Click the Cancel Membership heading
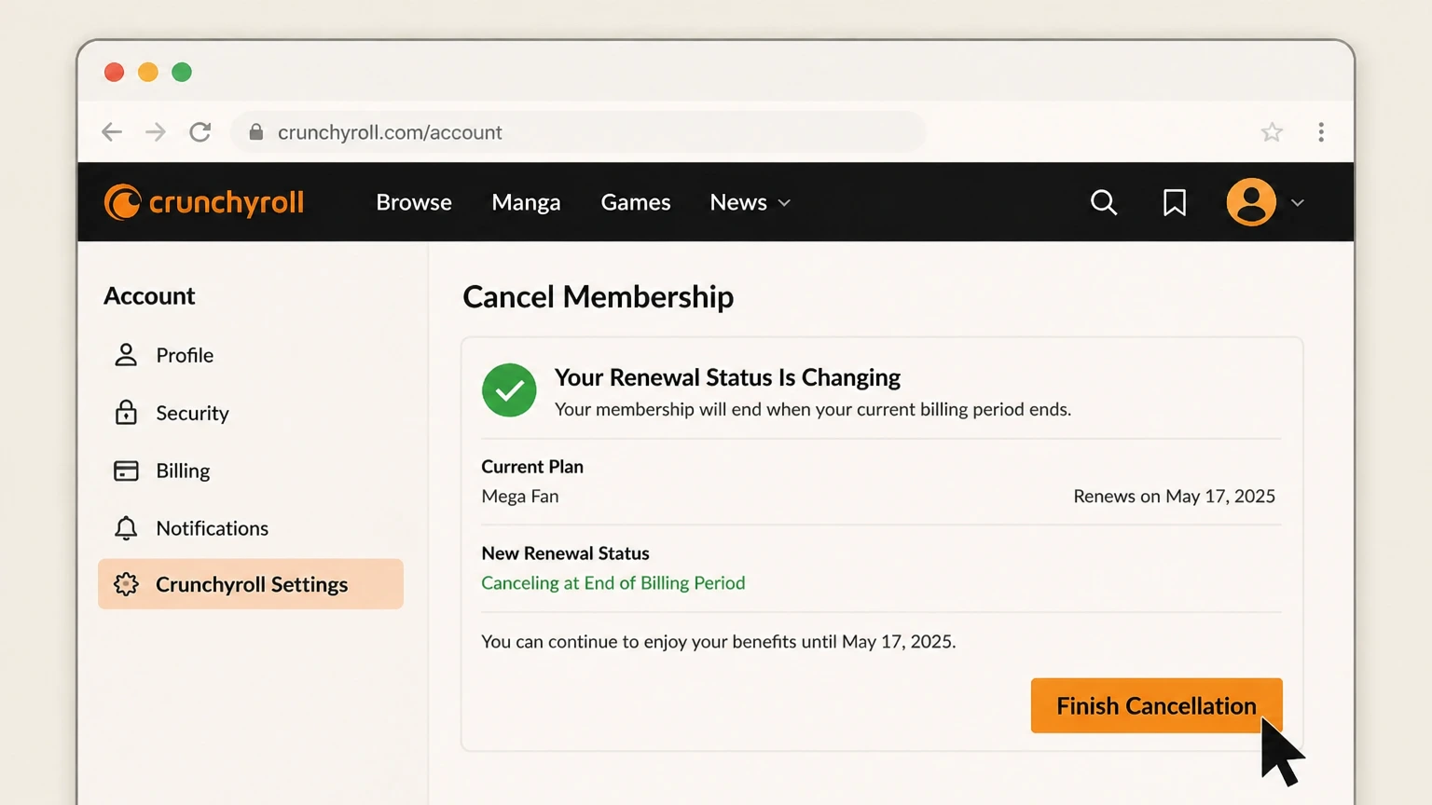 pos(599,296)
